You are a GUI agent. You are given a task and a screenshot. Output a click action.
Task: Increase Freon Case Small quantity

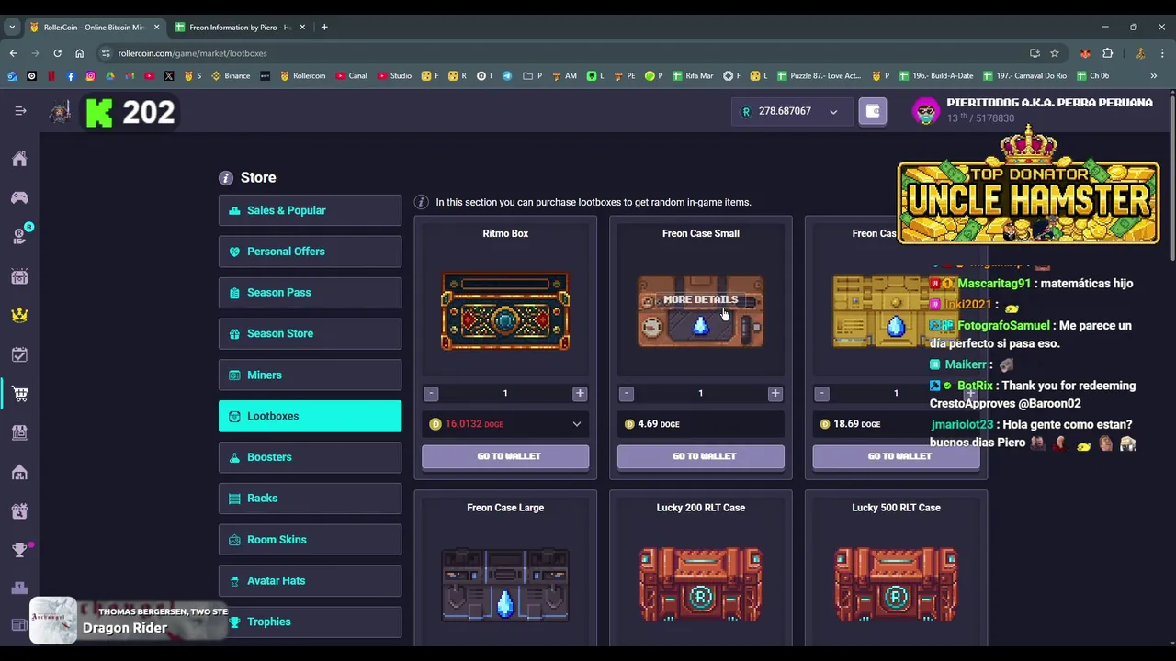coord(775,394)
